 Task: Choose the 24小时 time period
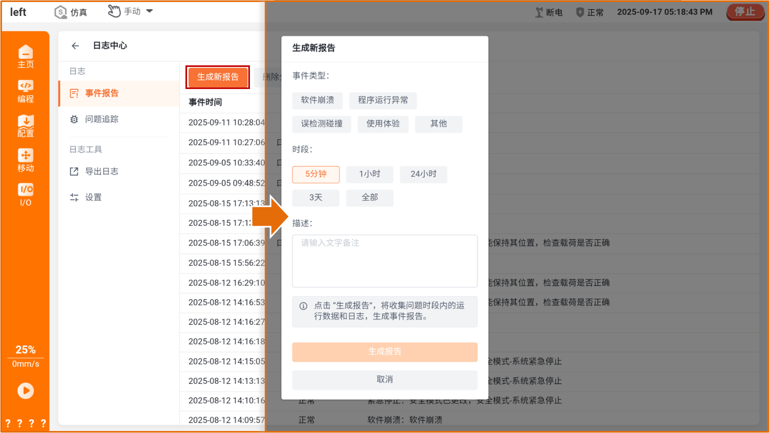[423, 174]
